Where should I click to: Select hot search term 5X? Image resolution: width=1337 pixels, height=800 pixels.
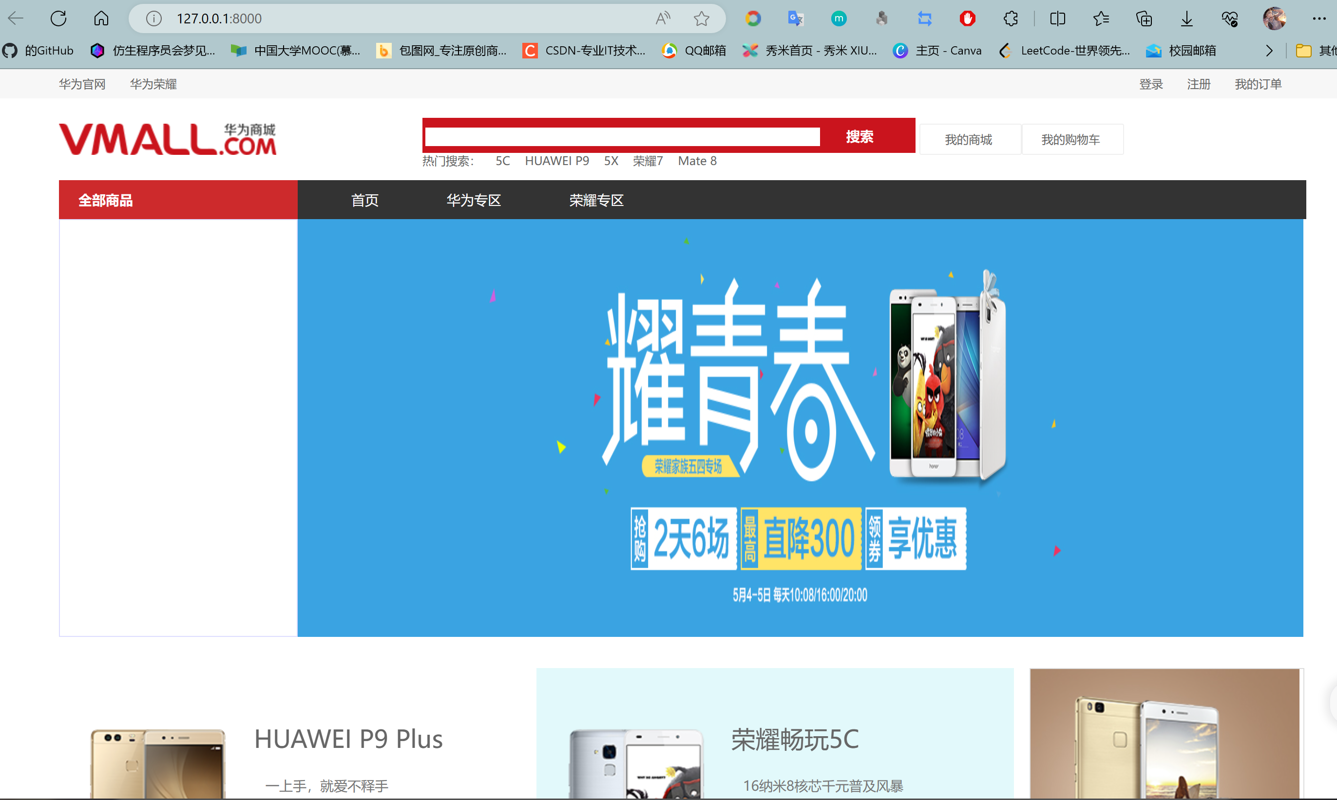tap(611, 161)
